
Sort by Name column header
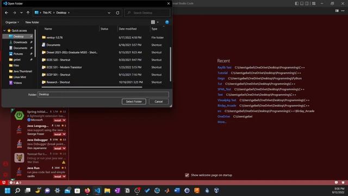coord(48,29)
